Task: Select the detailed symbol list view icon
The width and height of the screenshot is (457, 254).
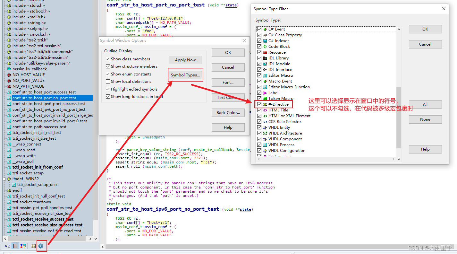Action: (15, 246)
